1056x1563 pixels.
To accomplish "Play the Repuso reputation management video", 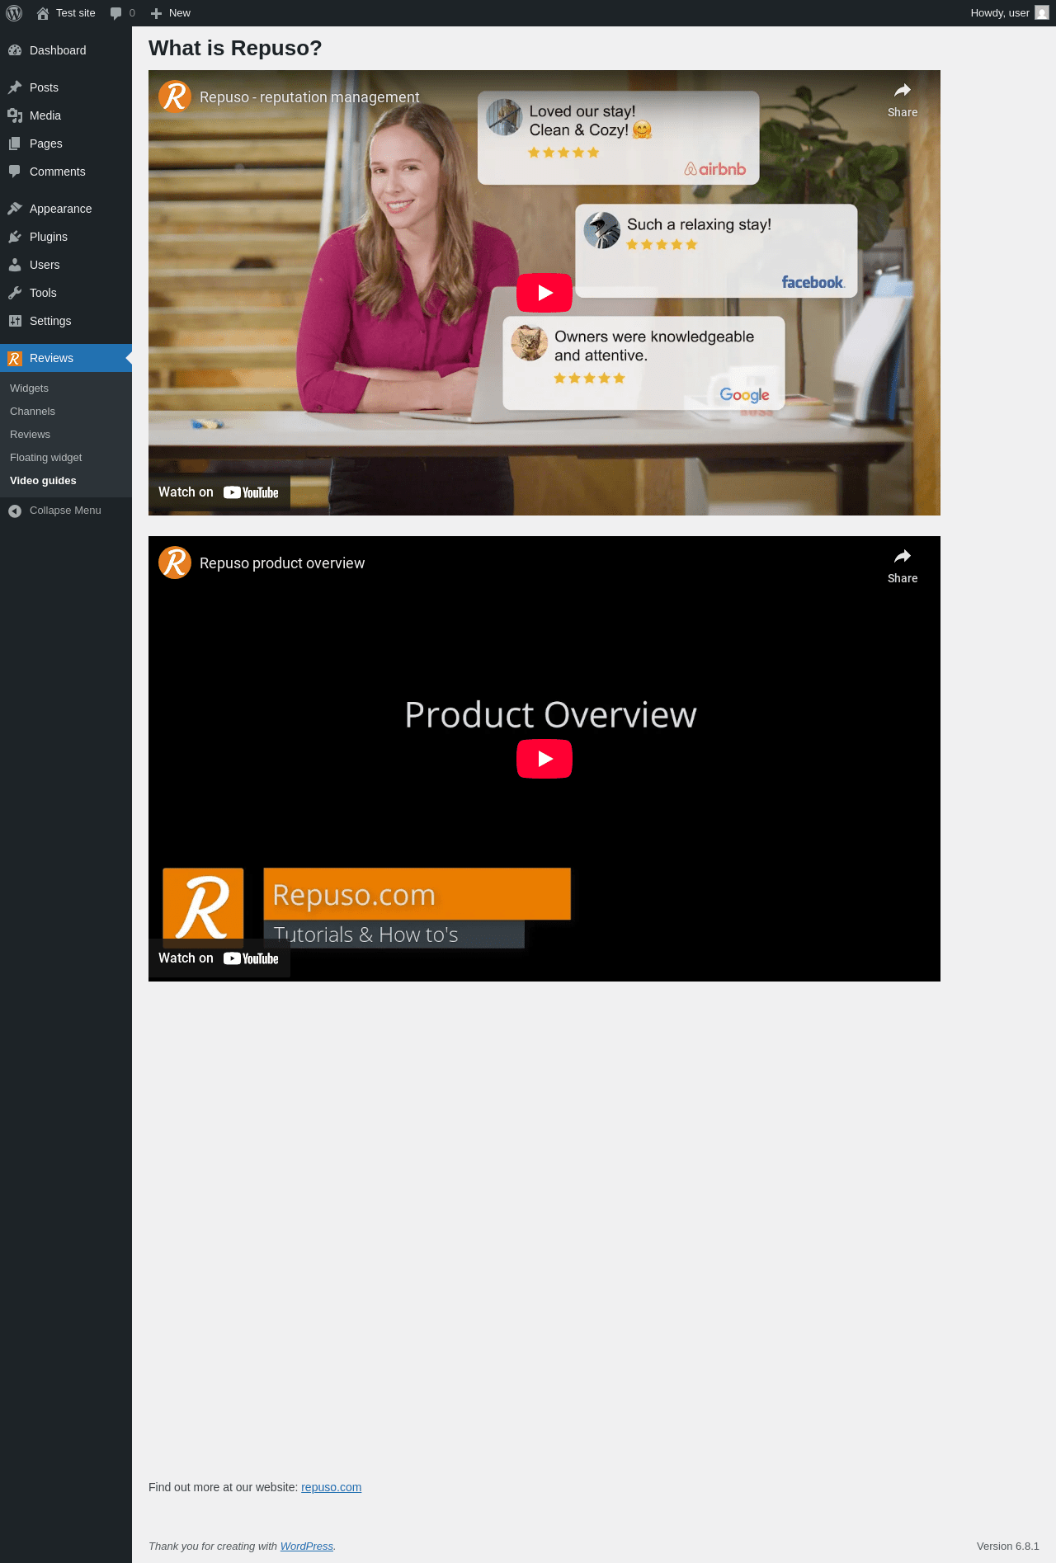I will [544, 293].
